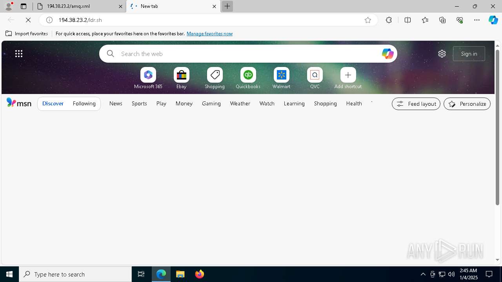This screenshot has width=502, height=282.
Task: Open the Watch category
Action: [x=267, y=103]
